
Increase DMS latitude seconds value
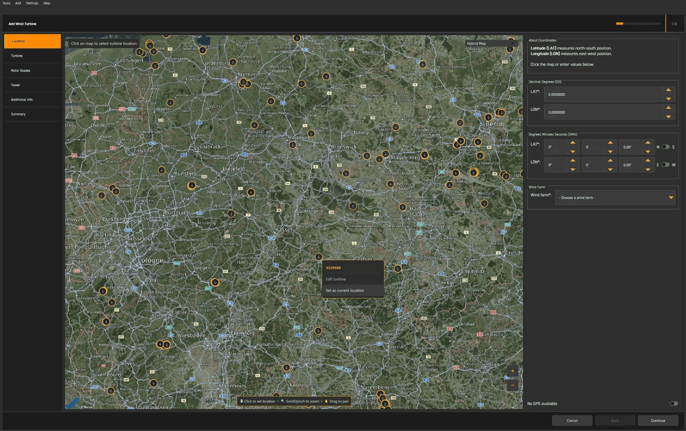647,143
